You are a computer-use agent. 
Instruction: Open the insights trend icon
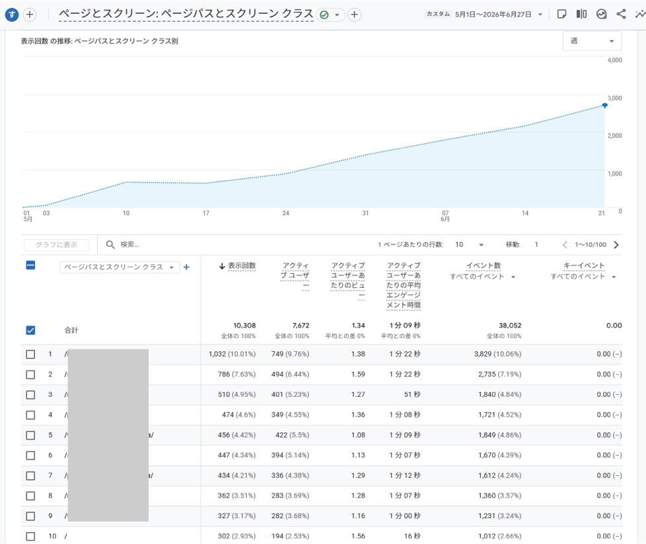(641, 15)
